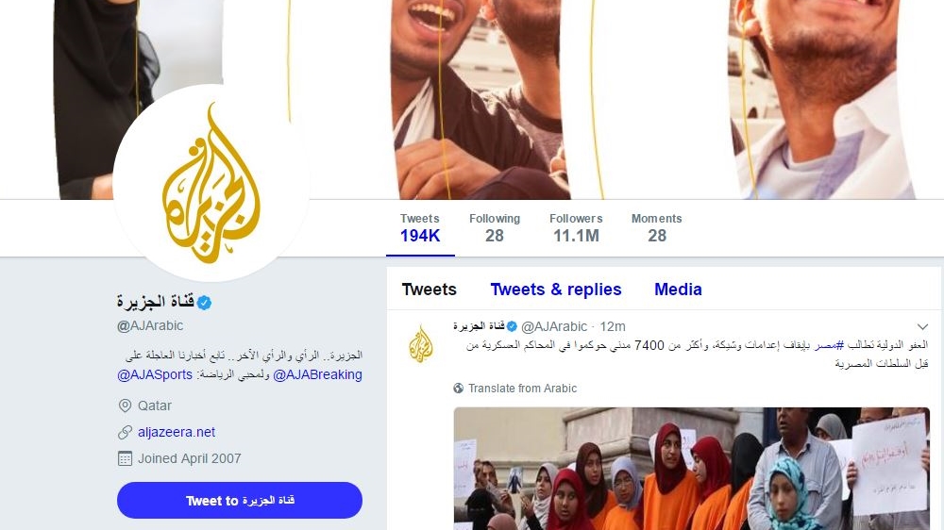The image size is (944, 530).
Task: Open the @AJABreaking mention link
Action: pos(317,374)
